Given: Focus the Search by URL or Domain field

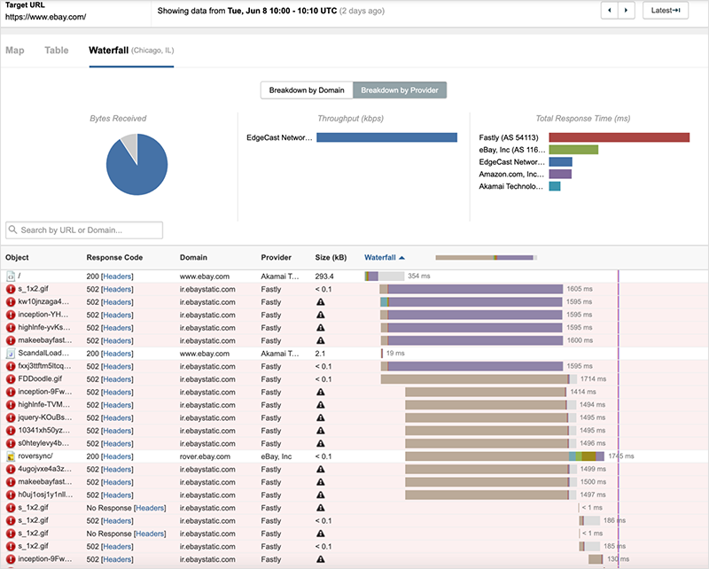Looking at the screenshot, I should click(89, 230).
